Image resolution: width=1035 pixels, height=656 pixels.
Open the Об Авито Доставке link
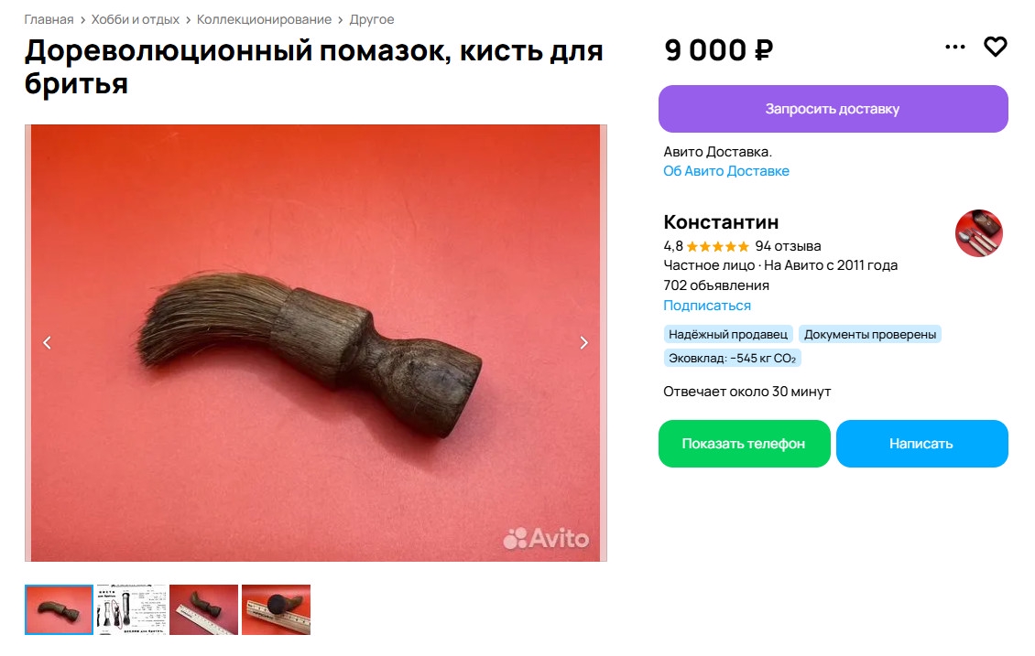click(x=726, y=171)
